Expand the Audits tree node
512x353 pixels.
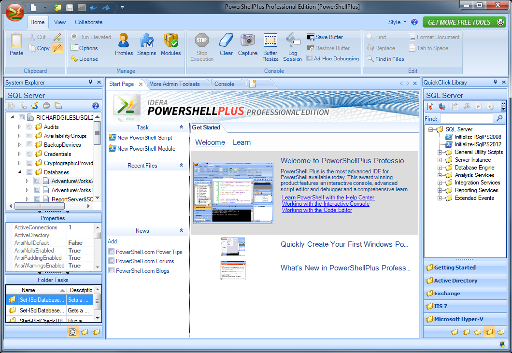click(19, 127)
